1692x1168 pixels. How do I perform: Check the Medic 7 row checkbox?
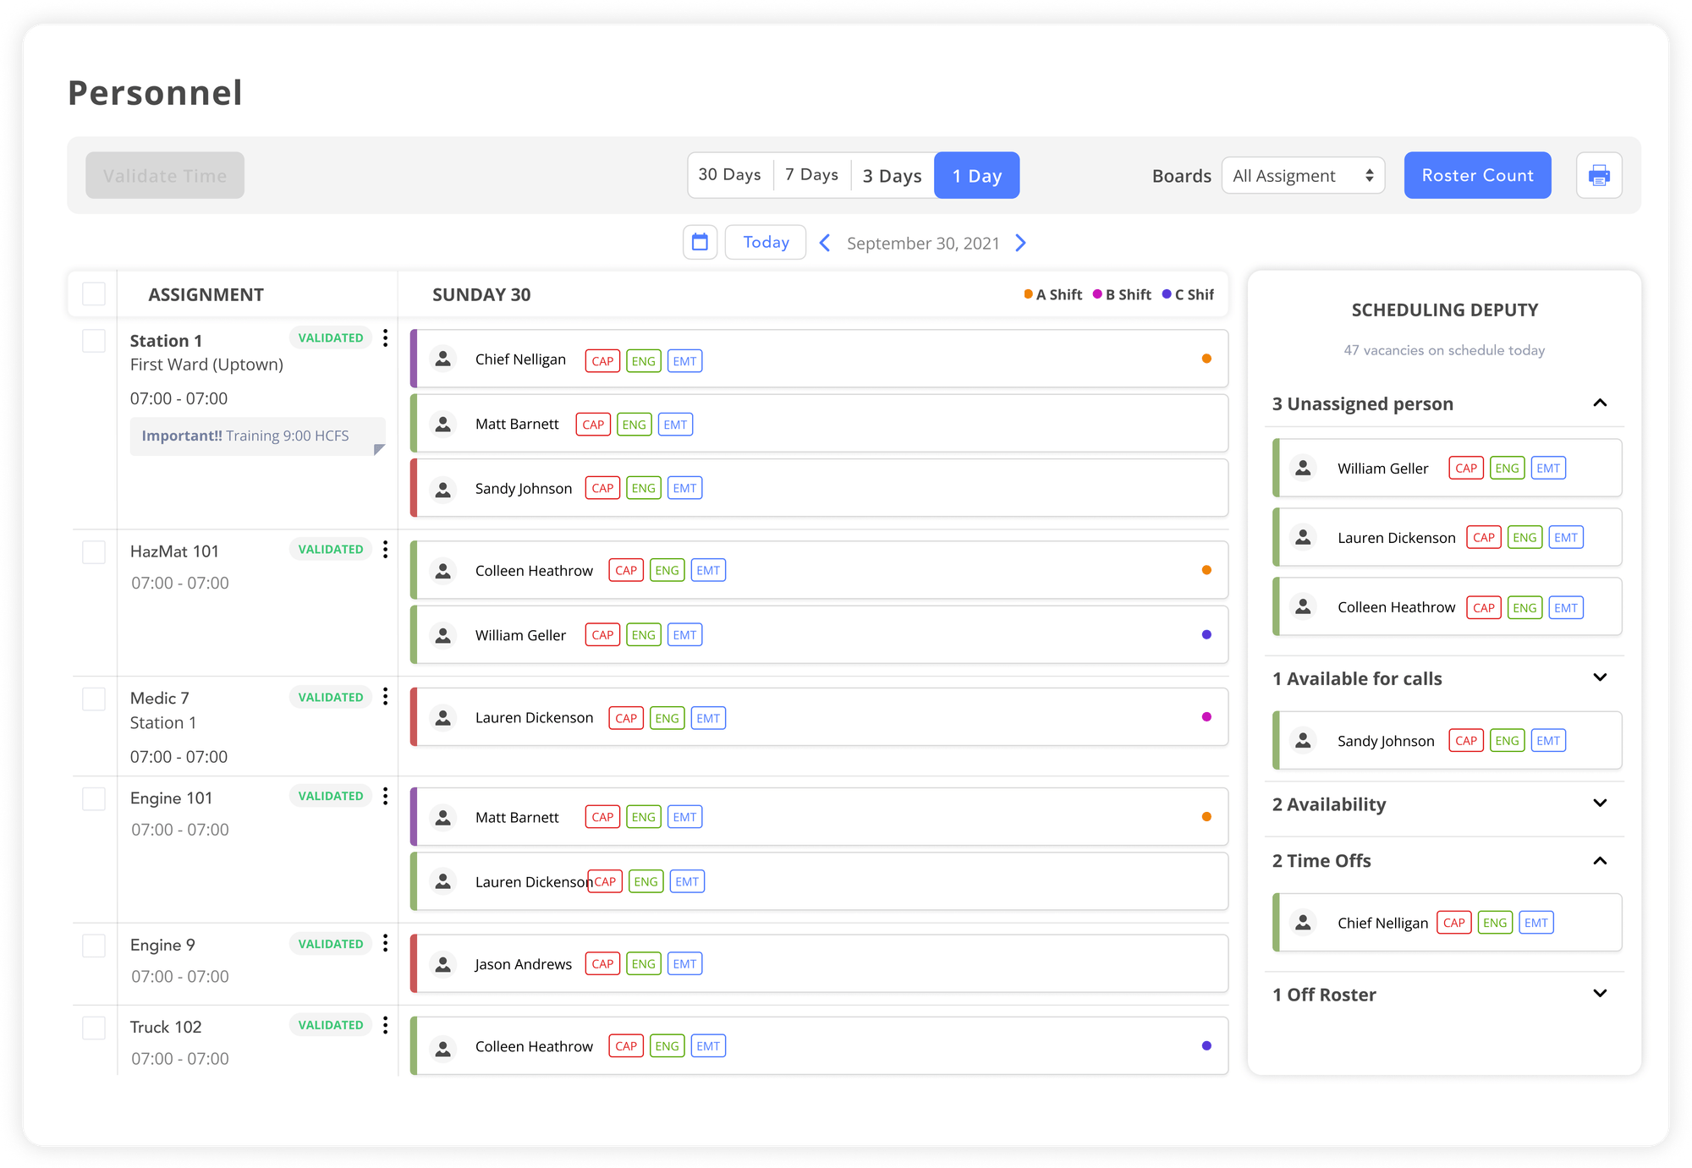[x=94, y=699]
